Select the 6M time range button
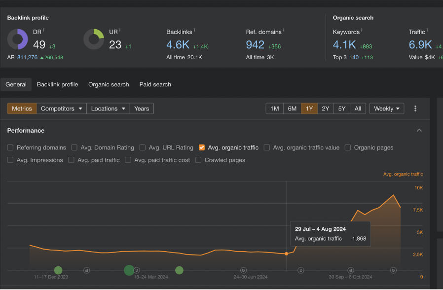 [292, 109]
